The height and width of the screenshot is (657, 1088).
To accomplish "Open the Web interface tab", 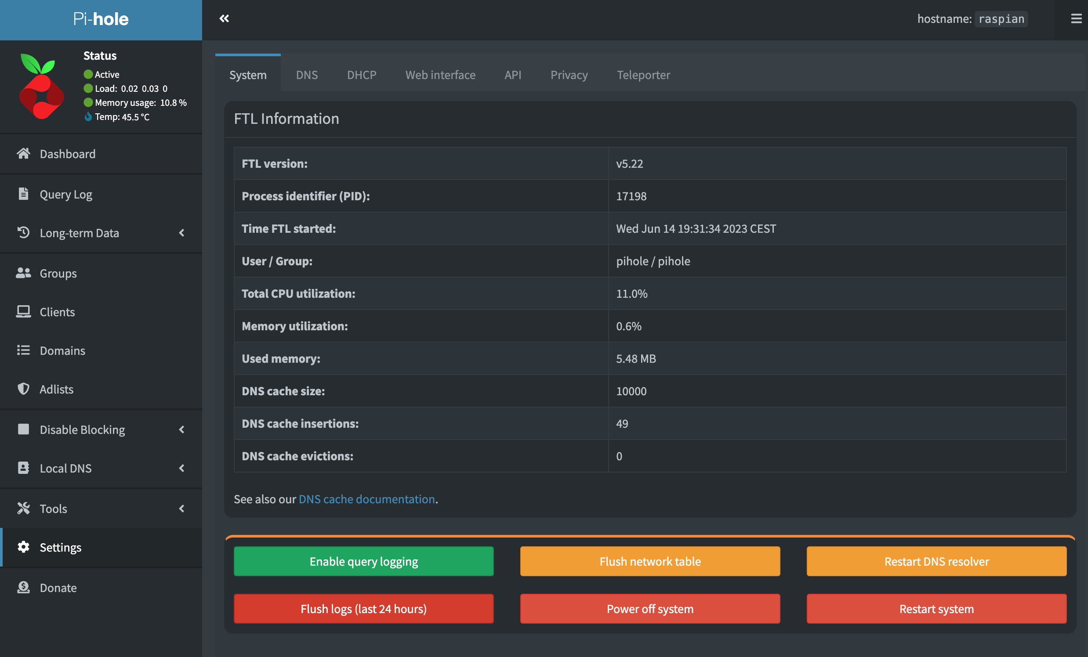I will click(440, 75).
